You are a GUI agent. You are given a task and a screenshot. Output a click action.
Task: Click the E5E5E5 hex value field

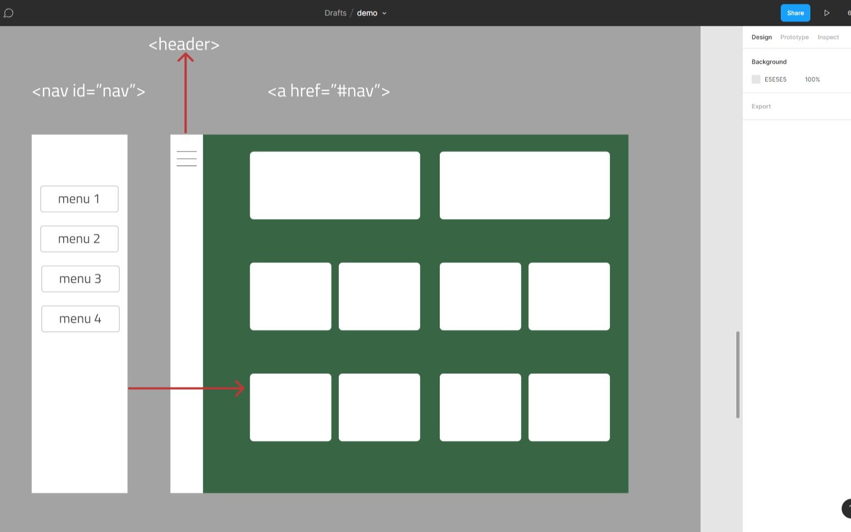pos(775,80)
